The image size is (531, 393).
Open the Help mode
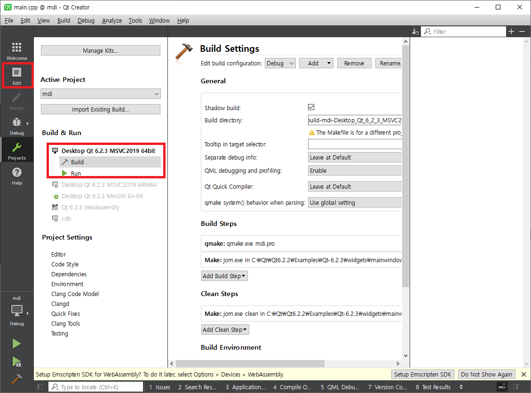tap(16, 176)
